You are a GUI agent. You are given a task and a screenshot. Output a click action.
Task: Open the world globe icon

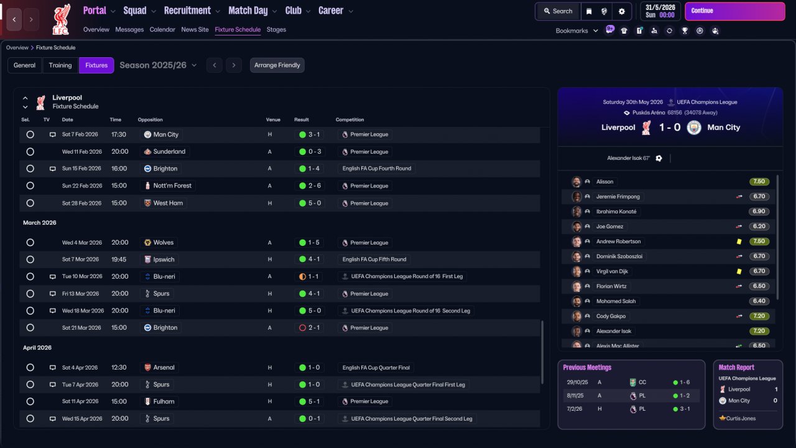coord(604,11)
